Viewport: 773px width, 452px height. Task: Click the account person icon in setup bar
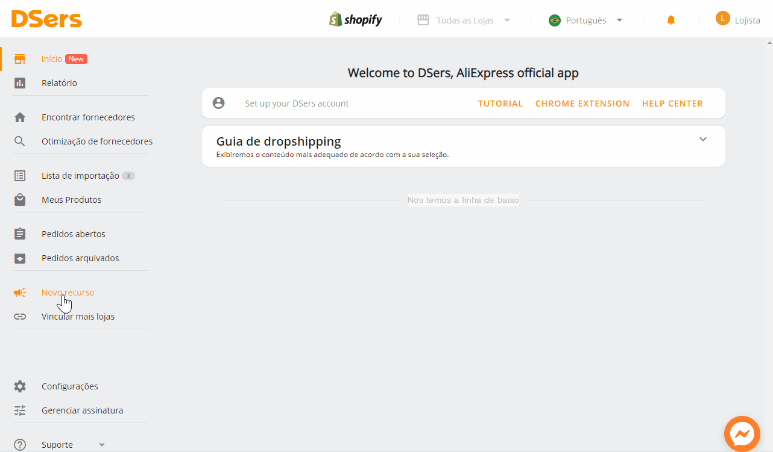click(x=219, y=103)
